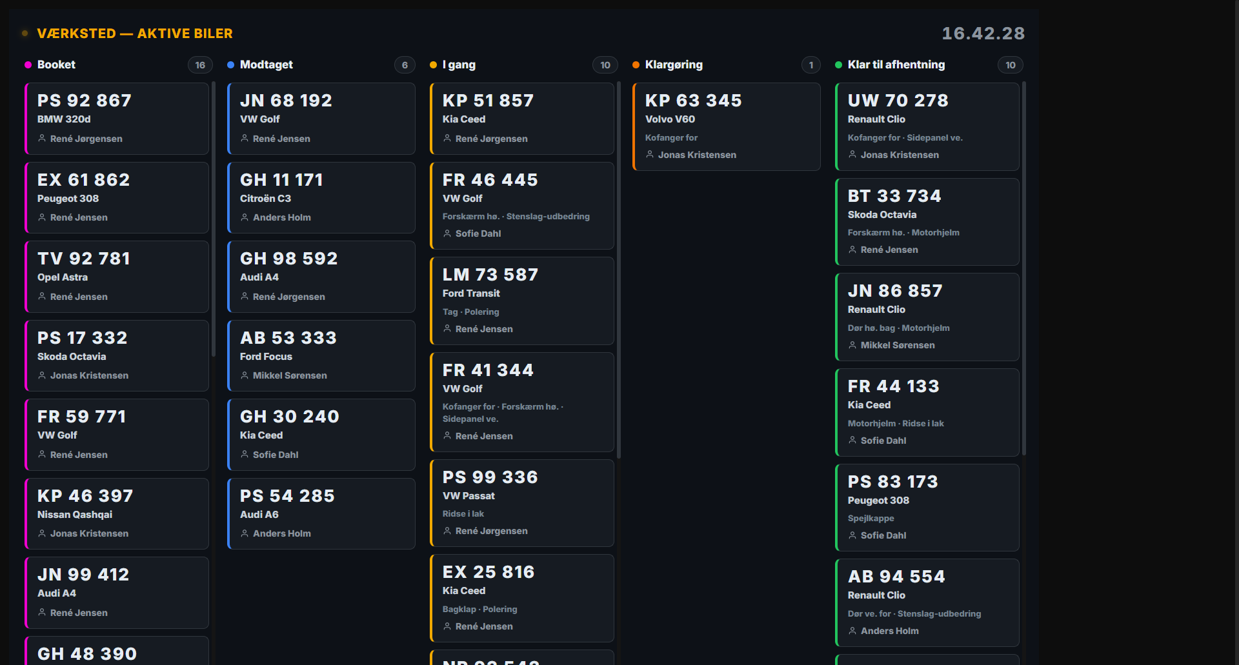1239x665 pixels.
Task: Click the Booket count badge showing 16
Action: 200,65
